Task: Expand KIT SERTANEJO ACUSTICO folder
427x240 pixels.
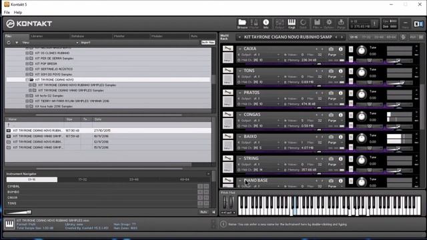Action: tap(27, 69)
